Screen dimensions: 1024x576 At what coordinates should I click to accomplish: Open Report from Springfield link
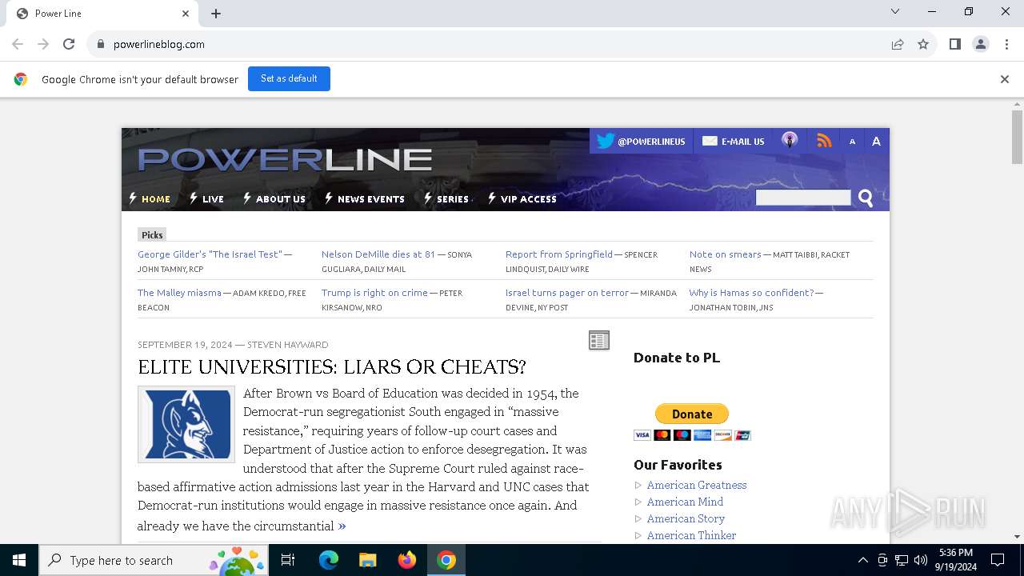(559, 254)
